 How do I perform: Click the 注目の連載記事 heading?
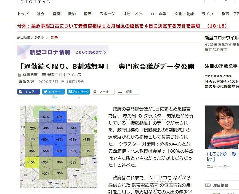coord(221,66)
